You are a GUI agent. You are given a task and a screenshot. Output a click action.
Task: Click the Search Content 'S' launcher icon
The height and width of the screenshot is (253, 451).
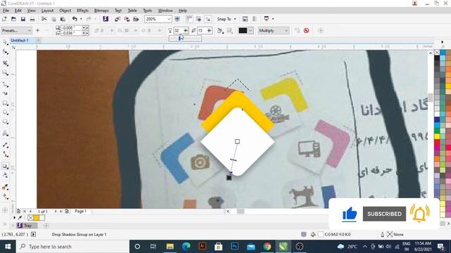tap(106, 19)
